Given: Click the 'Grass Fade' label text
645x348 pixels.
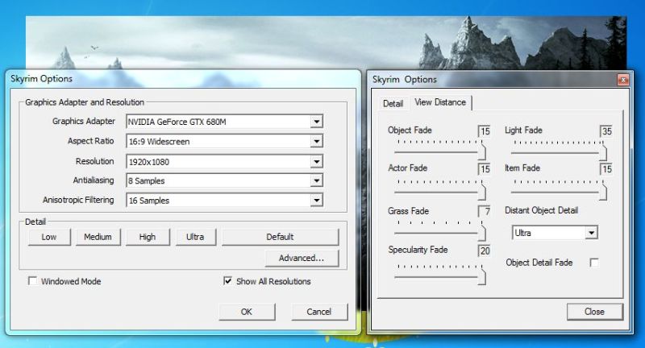Looking at the screenshot, I should (x=408, y=211).
